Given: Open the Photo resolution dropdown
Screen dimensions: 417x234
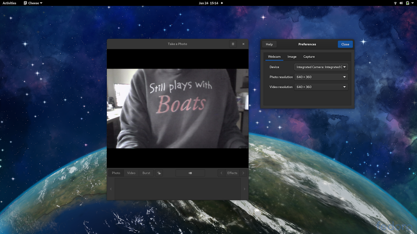Looking at the screenshot, I should coord(321,77).
